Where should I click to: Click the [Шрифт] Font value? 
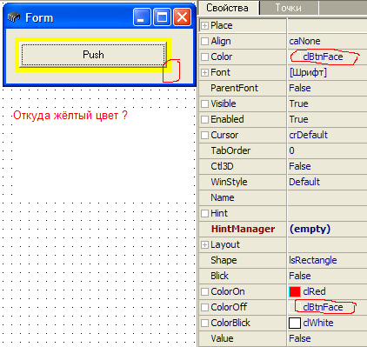308,72
